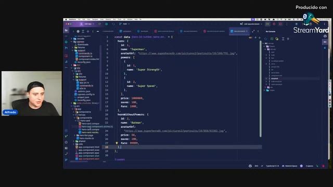Expand the node_modules folder

click(x=72, y=103)
